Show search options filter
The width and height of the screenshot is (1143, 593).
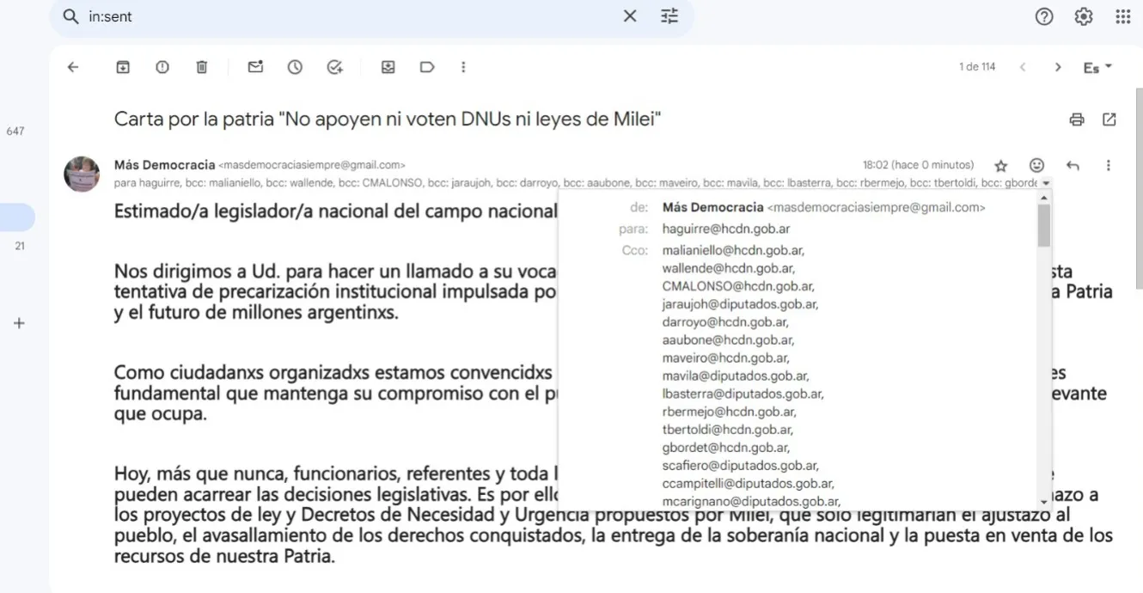click(x=669, y=16)
